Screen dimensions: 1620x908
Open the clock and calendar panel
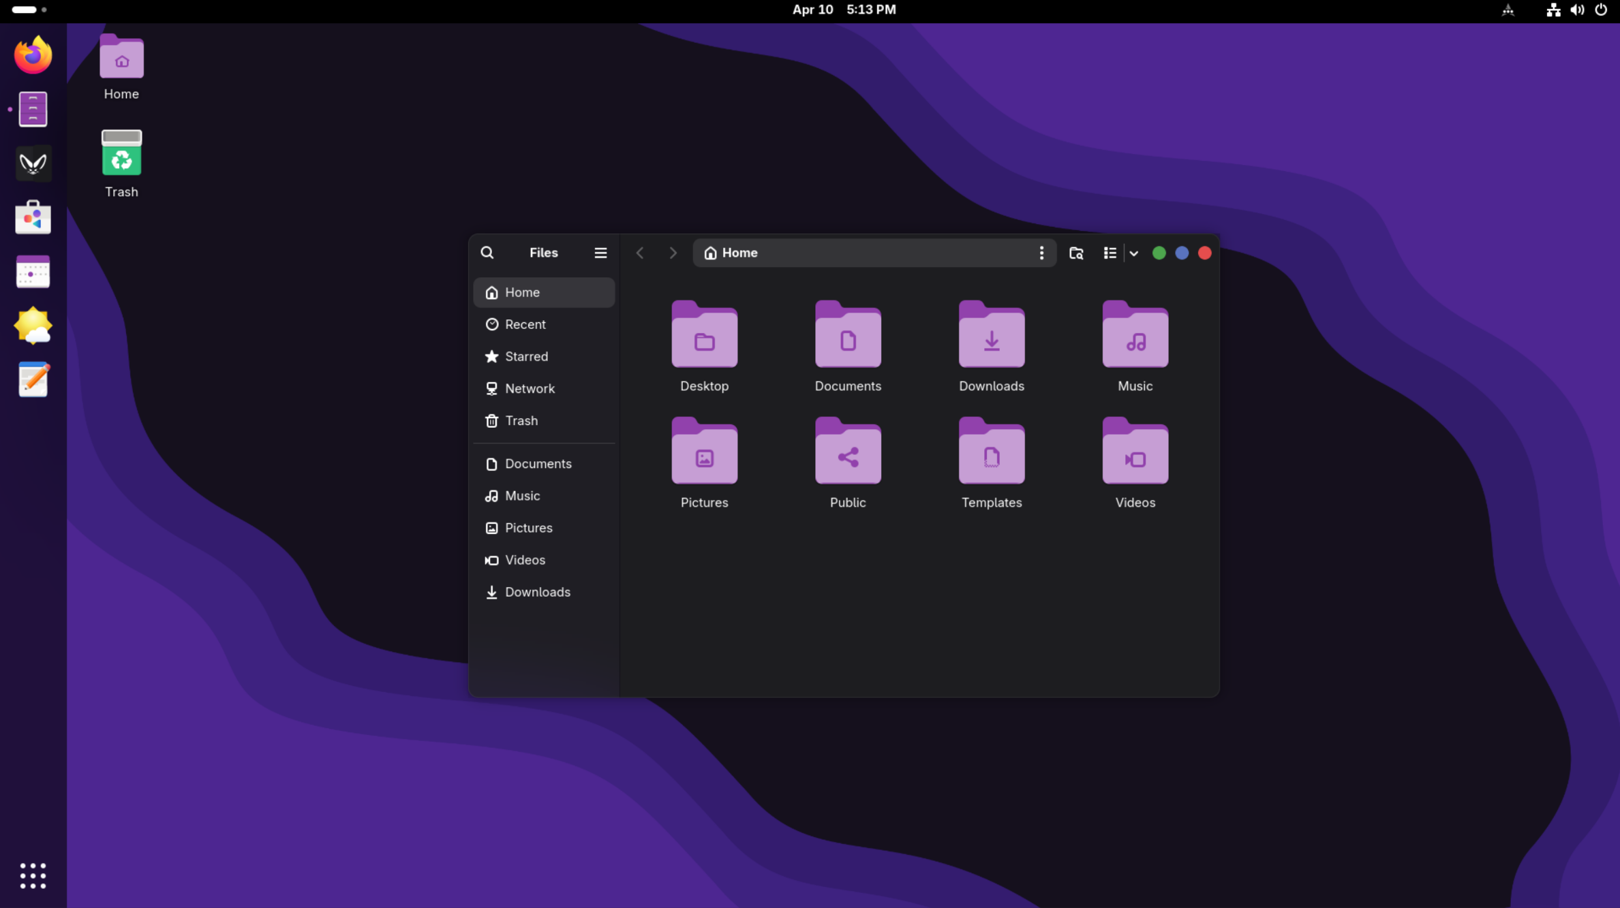844,10
